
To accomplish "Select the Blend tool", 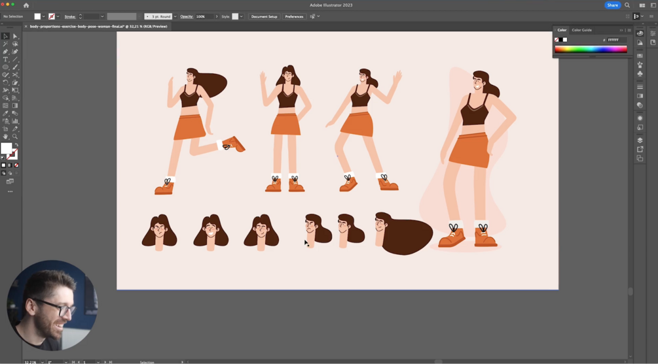I will [15, 114].
